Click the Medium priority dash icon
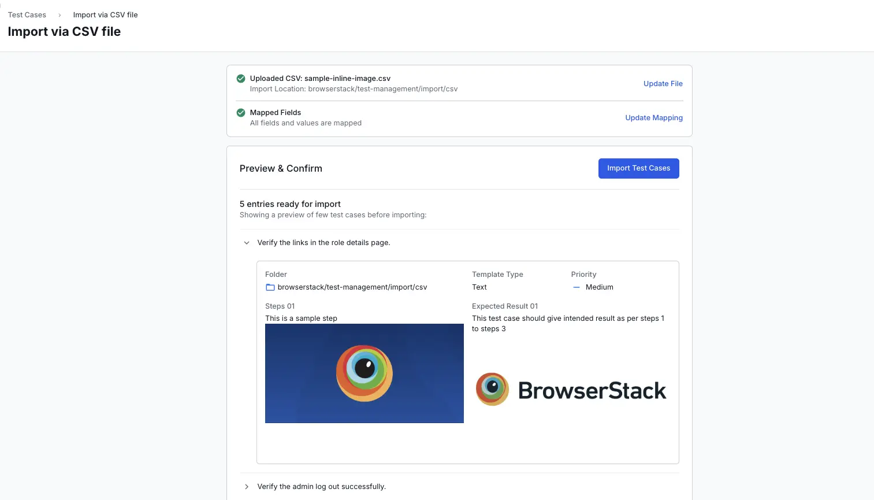The height and width of the screenshot is (500, 874). point(576,287)
